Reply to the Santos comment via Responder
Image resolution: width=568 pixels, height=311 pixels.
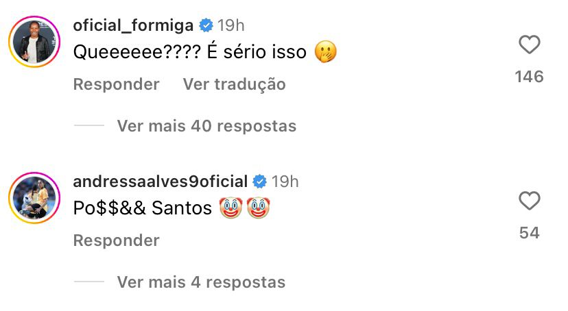(116, 240)
